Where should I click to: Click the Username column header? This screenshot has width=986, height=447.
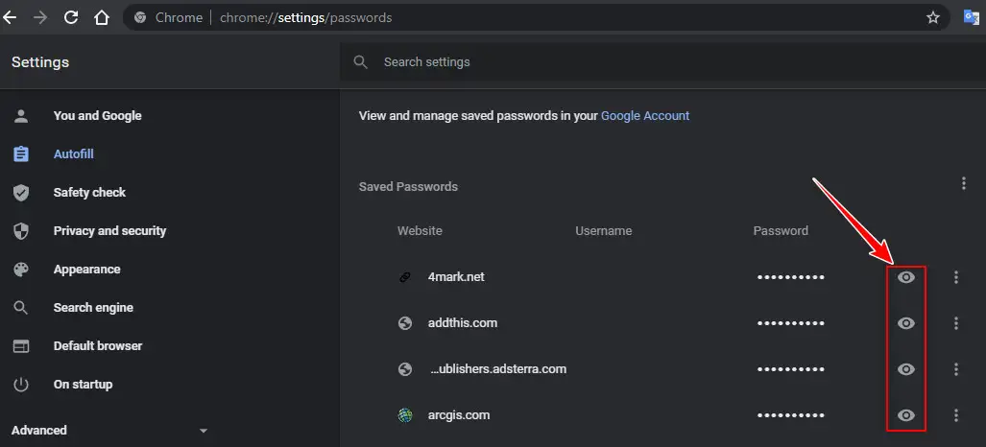coord(603,231)
